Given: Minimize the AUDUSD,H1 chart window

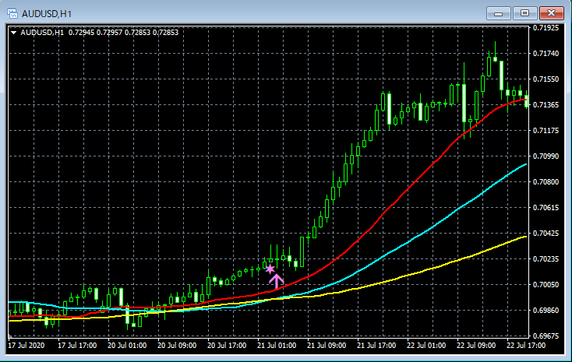Looking at the screenshot, I should pyautogui.click(x=498, y=13).
